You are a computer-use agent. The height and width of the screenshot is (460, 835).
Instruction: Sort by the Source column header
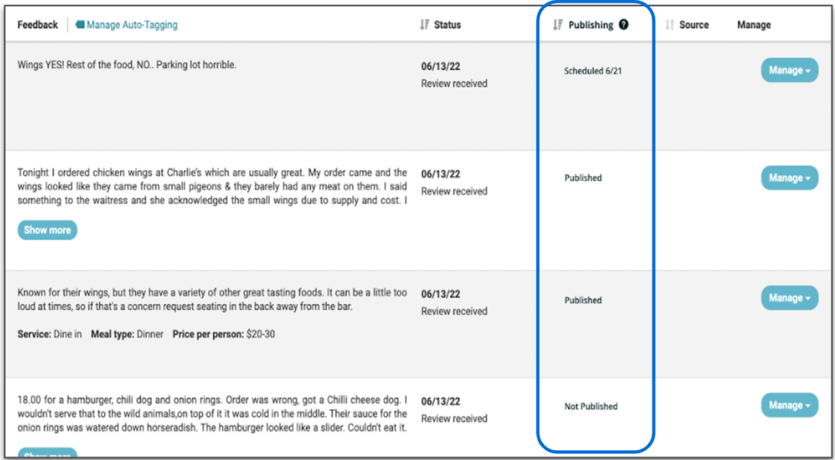pyautogui.click(x=693, y=25)
